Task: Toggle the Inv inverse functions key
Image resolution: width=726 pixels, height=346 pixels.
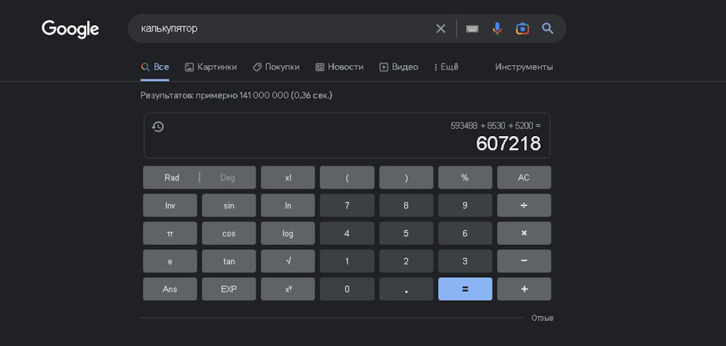Action: 170,205
